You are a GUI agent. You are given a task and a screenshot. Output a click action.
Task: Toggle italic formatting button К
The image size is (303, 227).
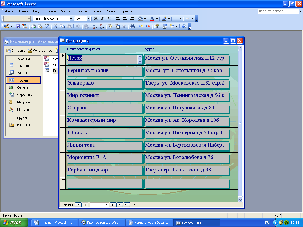(x=103, y=19)
